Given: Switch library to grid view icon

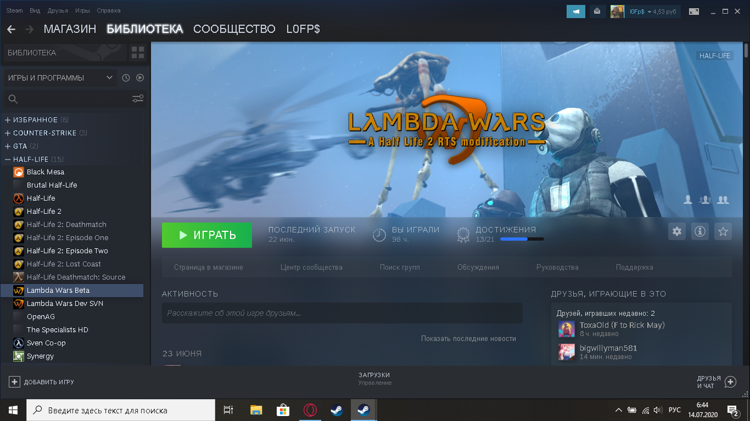Looking at the screenshot, I should coord(137,53).
